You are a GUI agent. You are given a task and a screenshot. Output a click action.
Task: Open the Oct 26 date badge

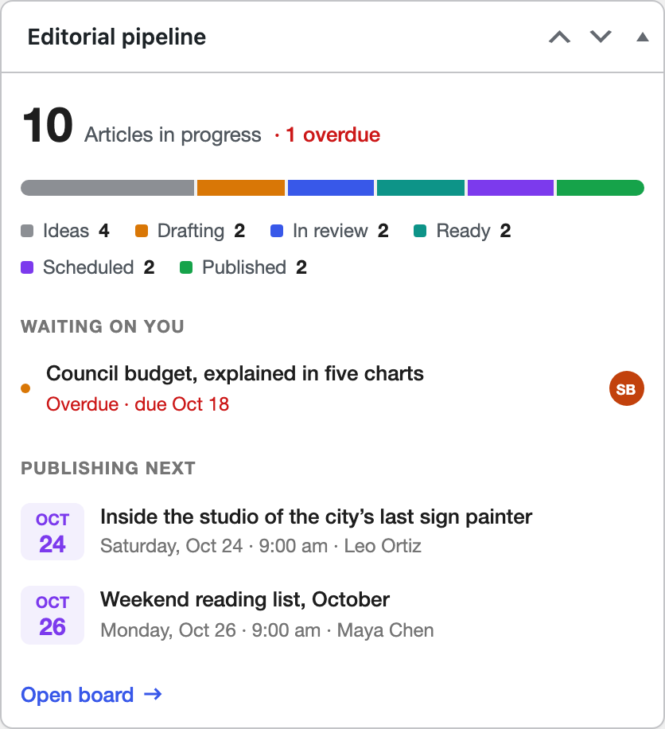(x=52, y=615)
